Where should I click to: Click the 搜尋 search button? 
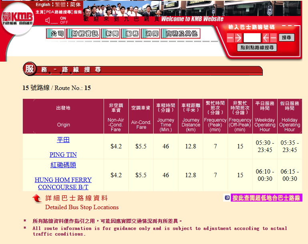286,38
